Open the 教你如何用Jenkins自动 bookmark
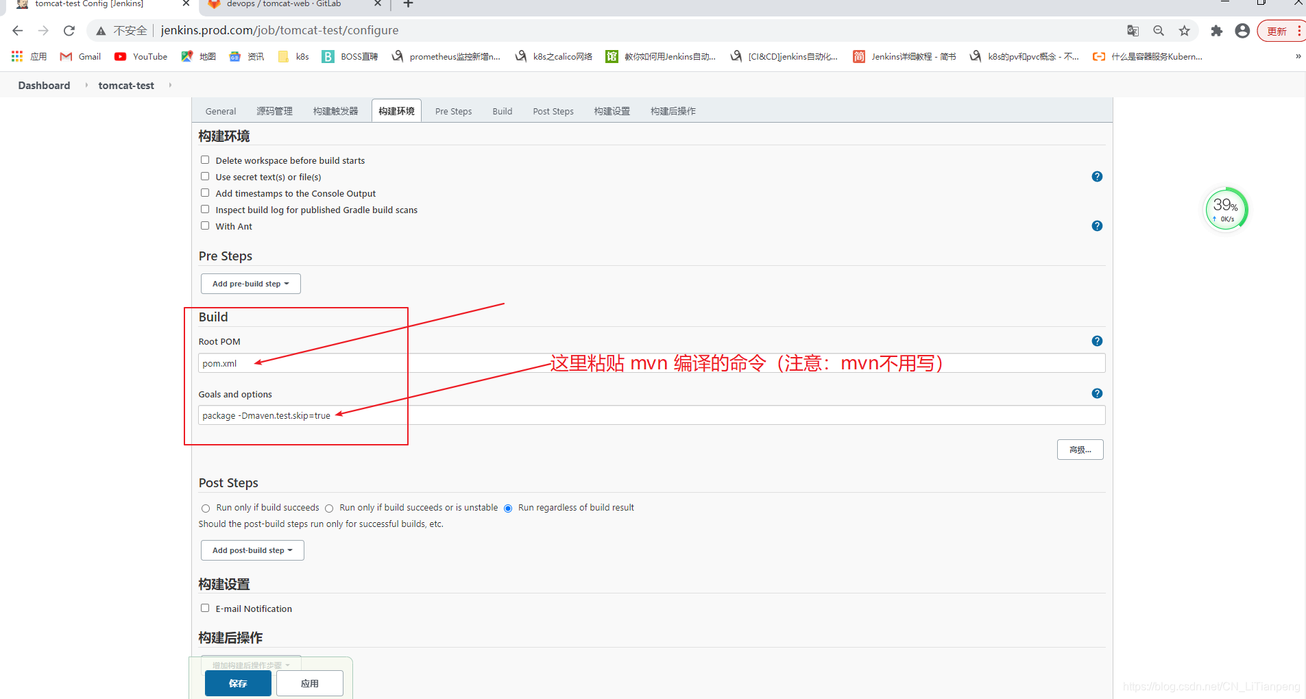 (x=662, y=56)
